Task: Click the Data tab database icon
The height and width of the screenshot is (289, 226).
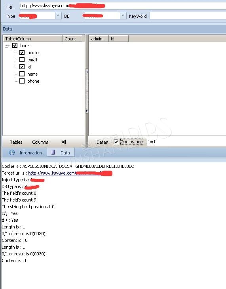Action: [x=53, y=152]
